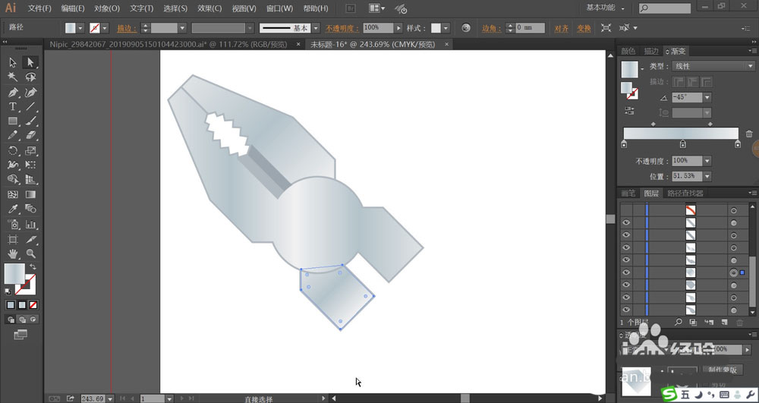
Task: Select the Direct Selection tool (white arrow)
Action: point(30,62)
